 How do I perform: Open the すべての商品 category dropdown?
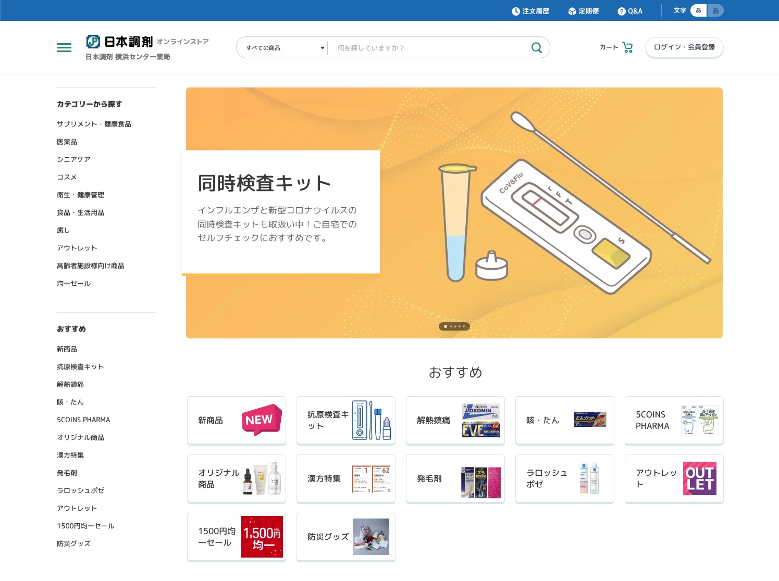(282, 47)
